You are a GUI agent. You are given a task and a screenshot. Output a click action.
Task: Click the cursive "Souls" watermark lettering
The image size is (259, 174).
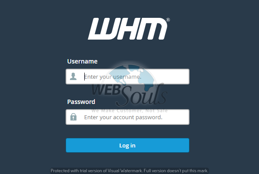coord(142,95)
